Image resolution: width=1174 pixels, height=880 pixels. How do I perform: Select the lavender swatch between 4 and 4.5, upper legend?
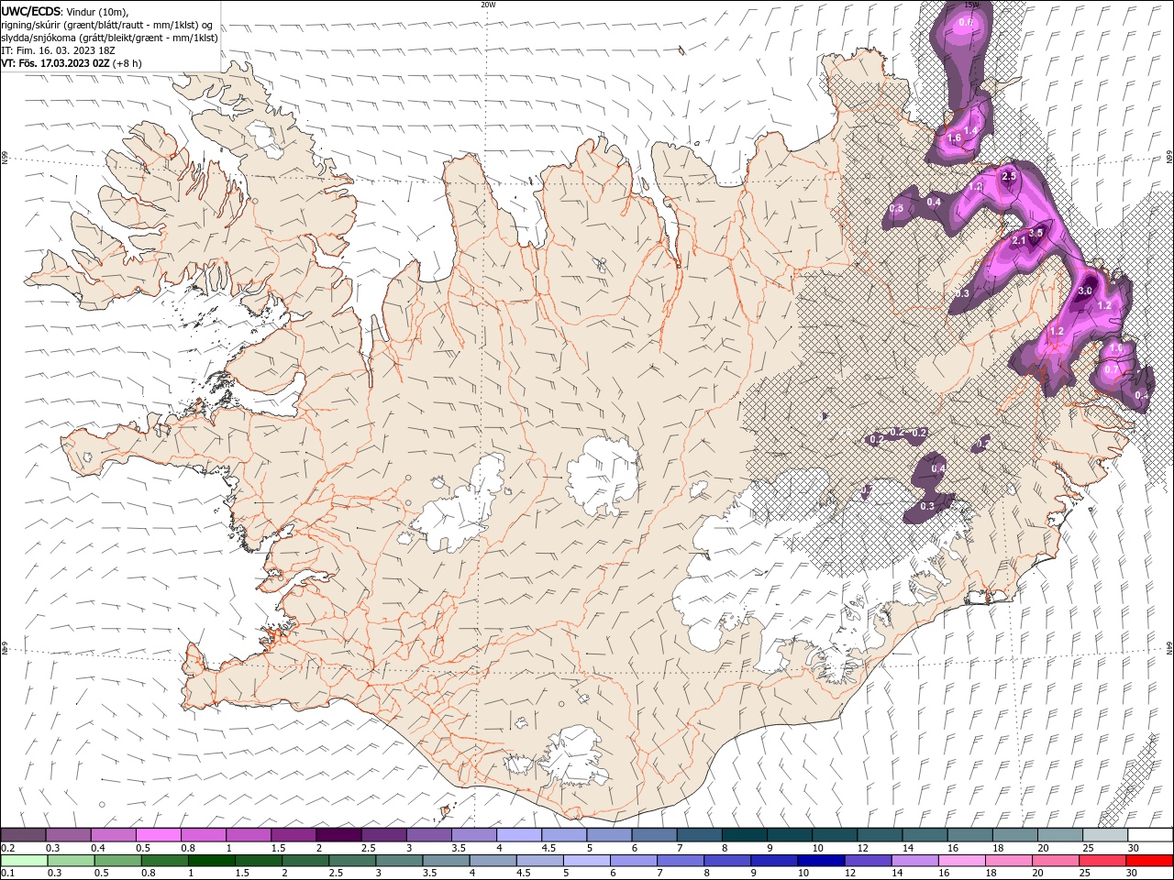click(519, 835)
